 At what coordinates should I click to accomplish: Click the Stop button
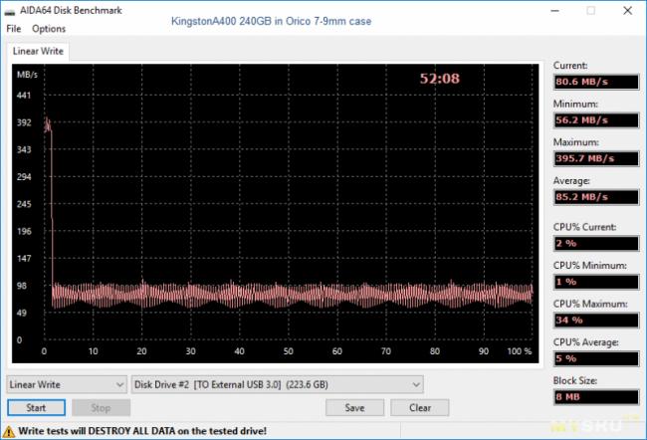102,408
